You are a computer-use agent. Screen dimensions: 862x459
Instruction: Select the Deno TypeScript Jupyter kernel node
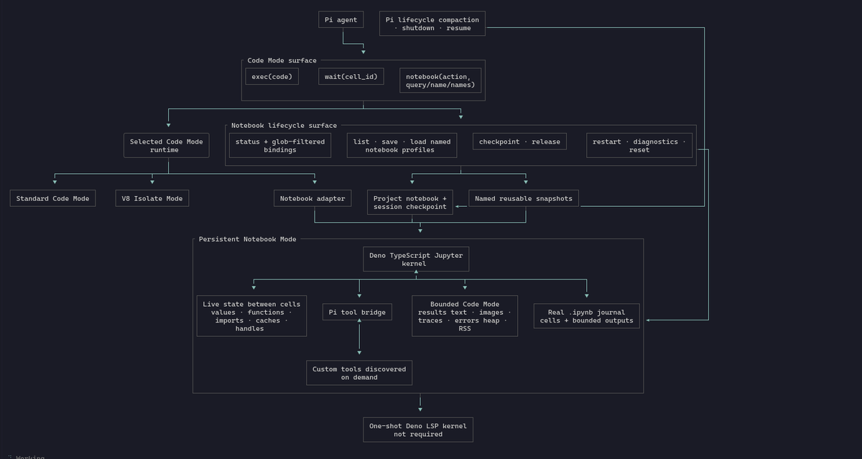click(x=416, y=259)
